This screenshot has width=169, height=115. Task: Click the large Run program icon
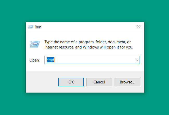click(x=35, y=44)
